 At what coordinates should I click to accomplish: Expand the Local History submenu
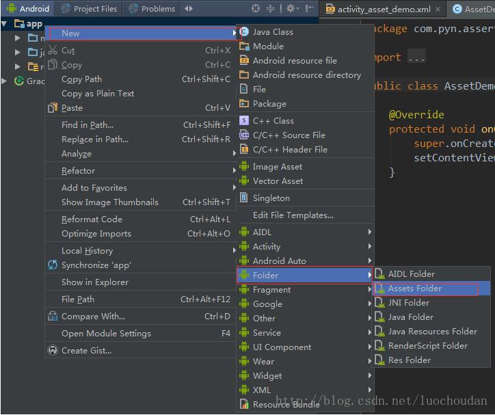(87, 250)
